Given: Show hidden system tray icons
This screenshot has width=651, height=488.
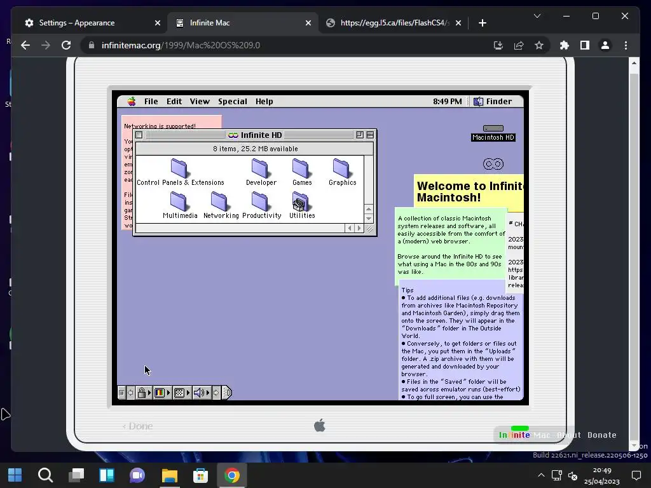Looking at the screenshot, I should pos(541,475).
